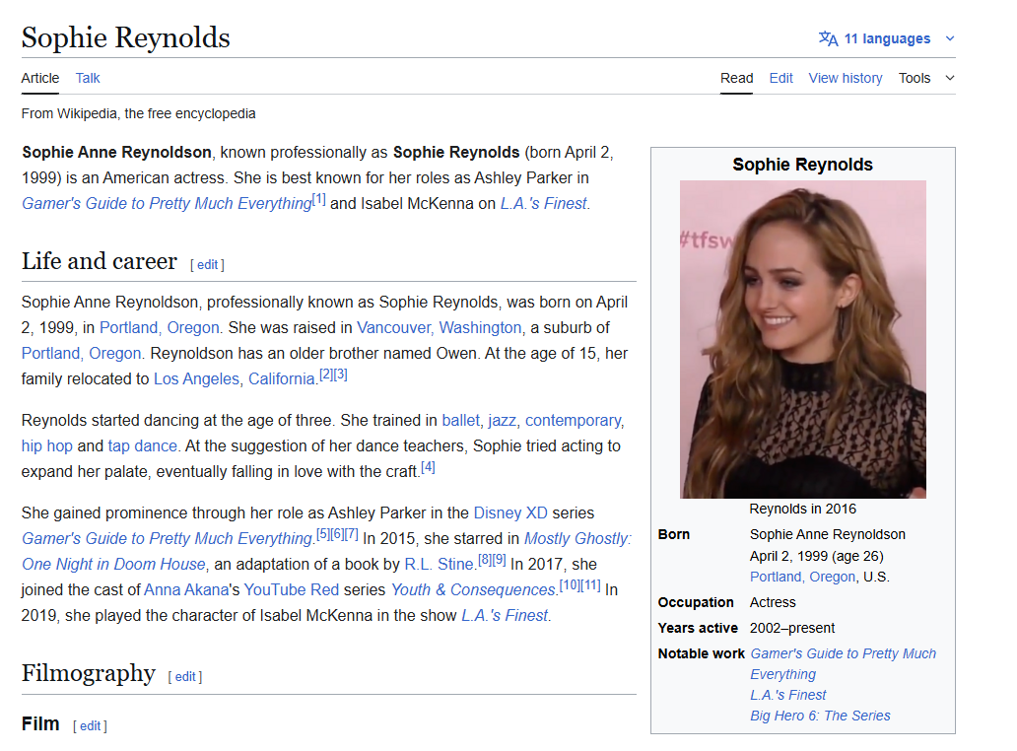This screenshot has height=751, width=1017.
Task: Open the R.L. Stine link
Action: tap(439, 564)
